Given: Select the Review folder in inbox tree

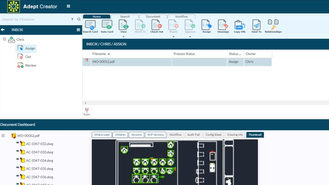Looking at the screenshot, I should pyautogui.click(x=27, y=65).
